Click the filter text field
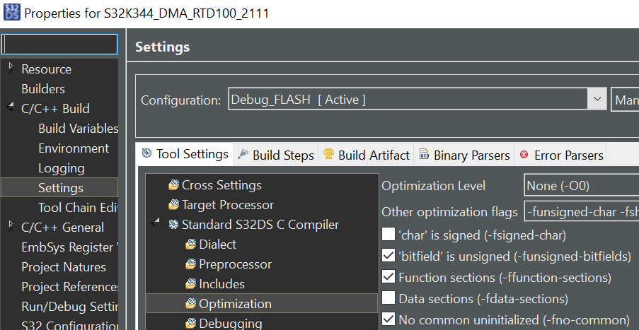The height and width of the screenshot is (330, 639). [x=59, y=45]
